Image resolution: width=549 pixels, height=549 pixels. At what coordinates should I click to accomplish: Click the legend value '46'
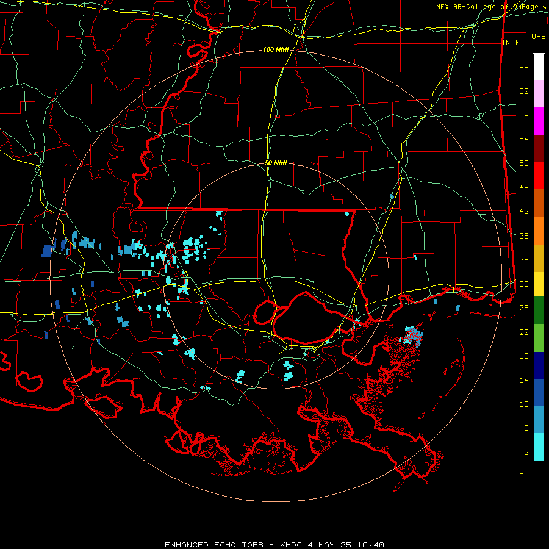pyautogui.click(x=524, y=188)
